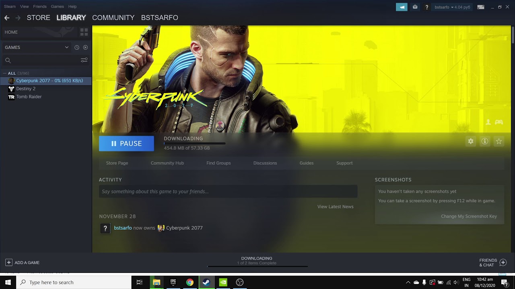Screen dimensions: 515x289
Task: Click Add a Game plus icon
Action: pos(8,263)
